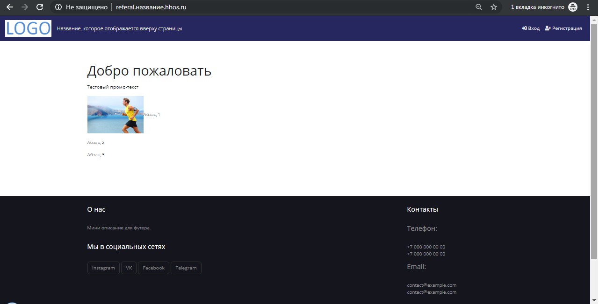
Task: Click the Абзац 3 paragraph
Action: tap(96, 155)
